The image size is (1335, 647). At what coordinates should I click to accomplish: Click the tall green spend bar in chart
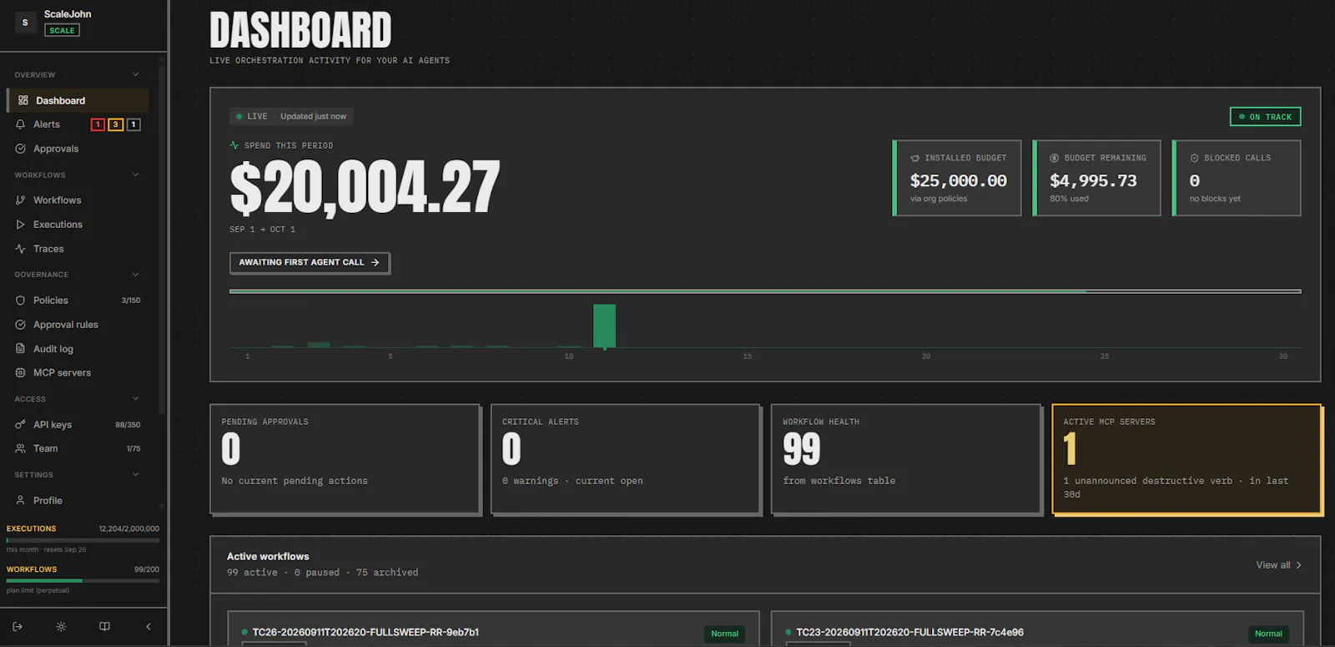[604, 326]
